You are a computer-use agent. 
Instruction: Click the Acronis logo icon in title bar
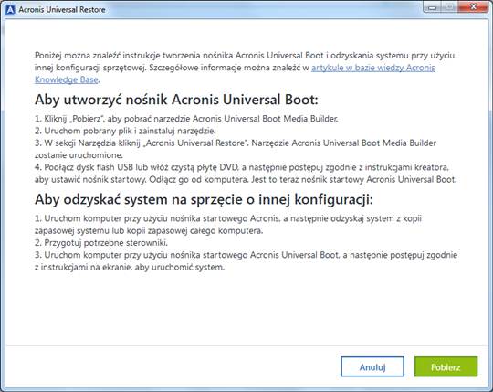pyautogui.click(x=10, y=9)
